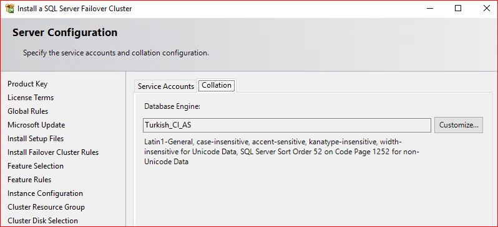Click the Database Engine label

pos(172,107)
